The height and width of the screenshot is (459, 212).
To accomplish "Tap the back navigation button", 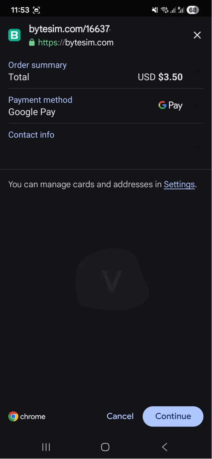I will 165,447.
